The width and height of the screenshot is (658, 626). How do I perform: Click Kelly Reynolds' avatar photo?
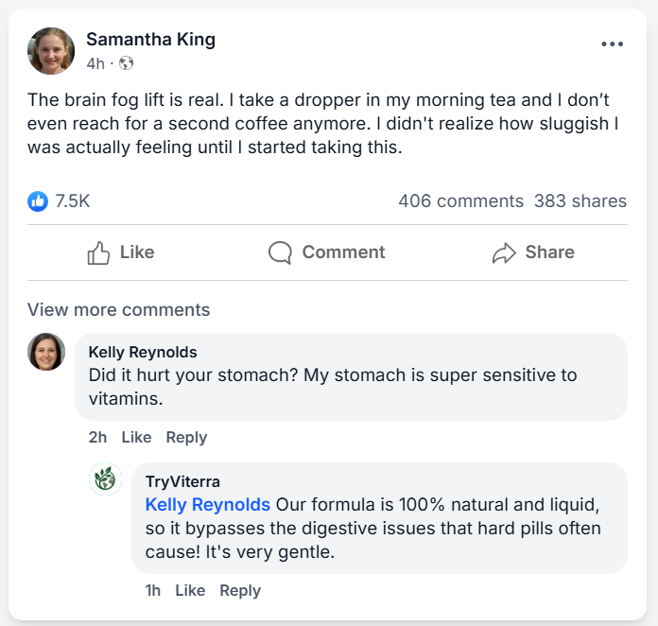[46, 352]
